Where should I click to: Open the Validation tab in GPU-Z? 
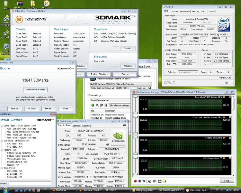coord(86,125)
